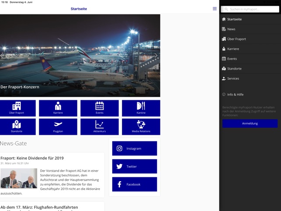
Task: Select News in the side menu
Action: 250,29
